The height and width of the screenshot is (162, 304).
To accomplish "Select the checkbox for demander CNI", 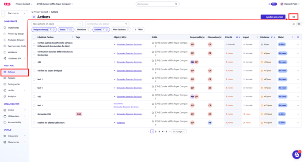I will coord(34,114).
